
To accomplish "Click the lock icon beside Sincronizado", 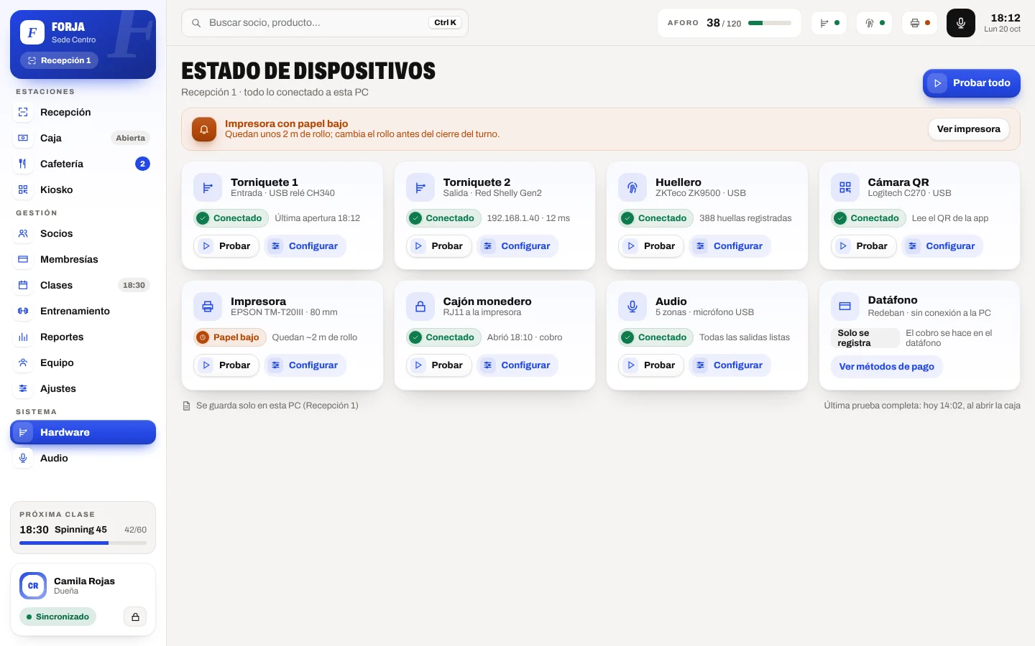I will tap(135, 617).
